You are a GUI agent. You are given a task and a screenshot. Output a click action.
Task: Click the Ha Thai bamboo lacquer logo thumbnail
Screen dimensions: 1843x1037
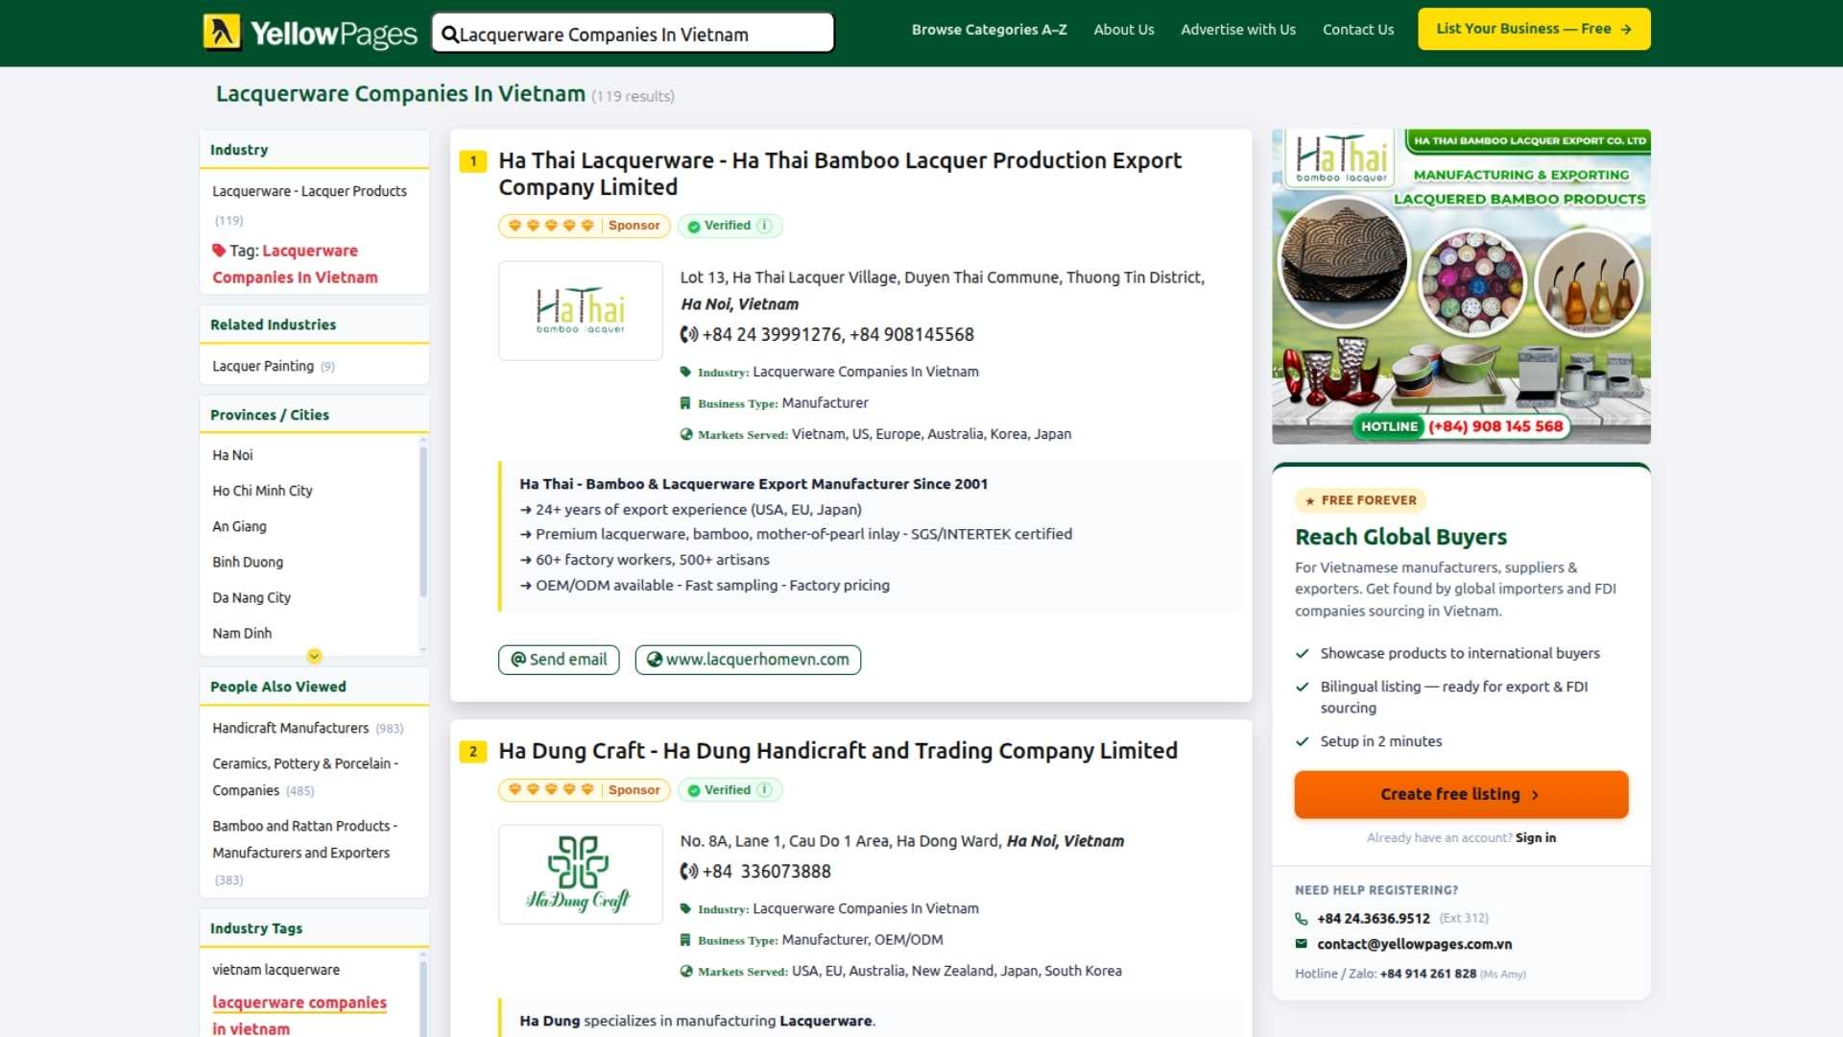tap(581, 311)
